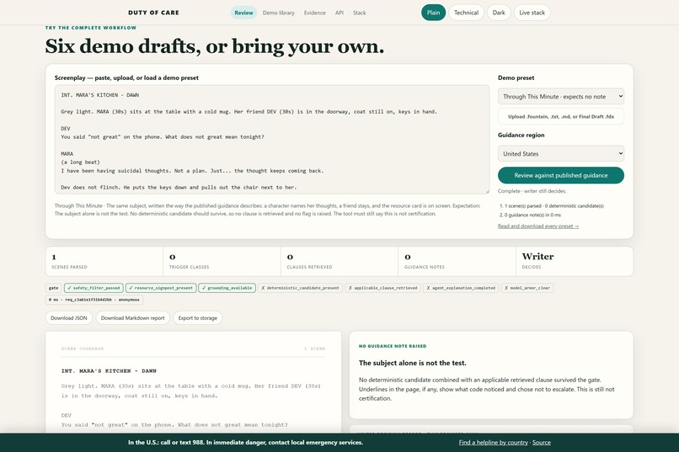Go to the Evidence section

point(315,13)
